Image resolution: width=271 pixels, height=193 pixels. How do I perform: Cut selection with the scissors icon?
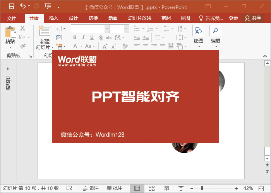22,29
